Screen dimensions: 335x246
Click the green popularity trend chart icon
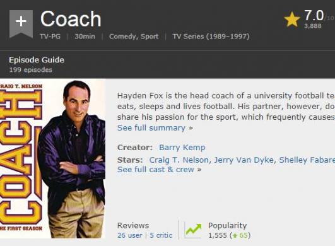[193, 230]
